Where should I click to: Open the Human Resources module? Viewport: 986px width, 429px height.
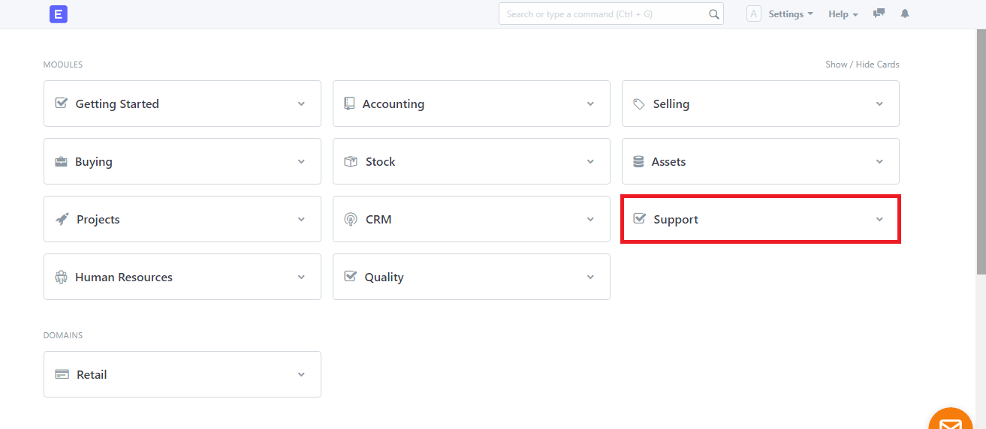[x=182, y=277]
